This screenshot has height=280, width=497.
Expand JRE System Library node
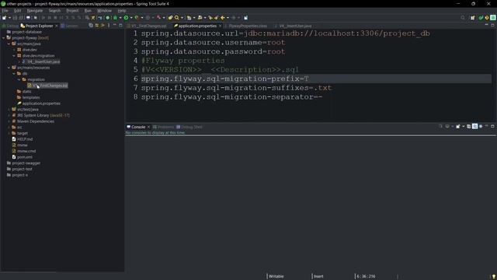coord(9,115)
